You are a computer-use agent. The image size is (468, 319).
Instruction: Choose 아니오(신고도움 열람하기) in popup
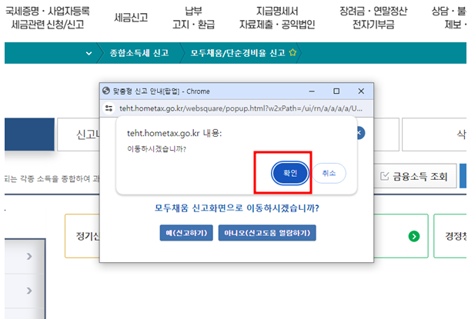267,233
